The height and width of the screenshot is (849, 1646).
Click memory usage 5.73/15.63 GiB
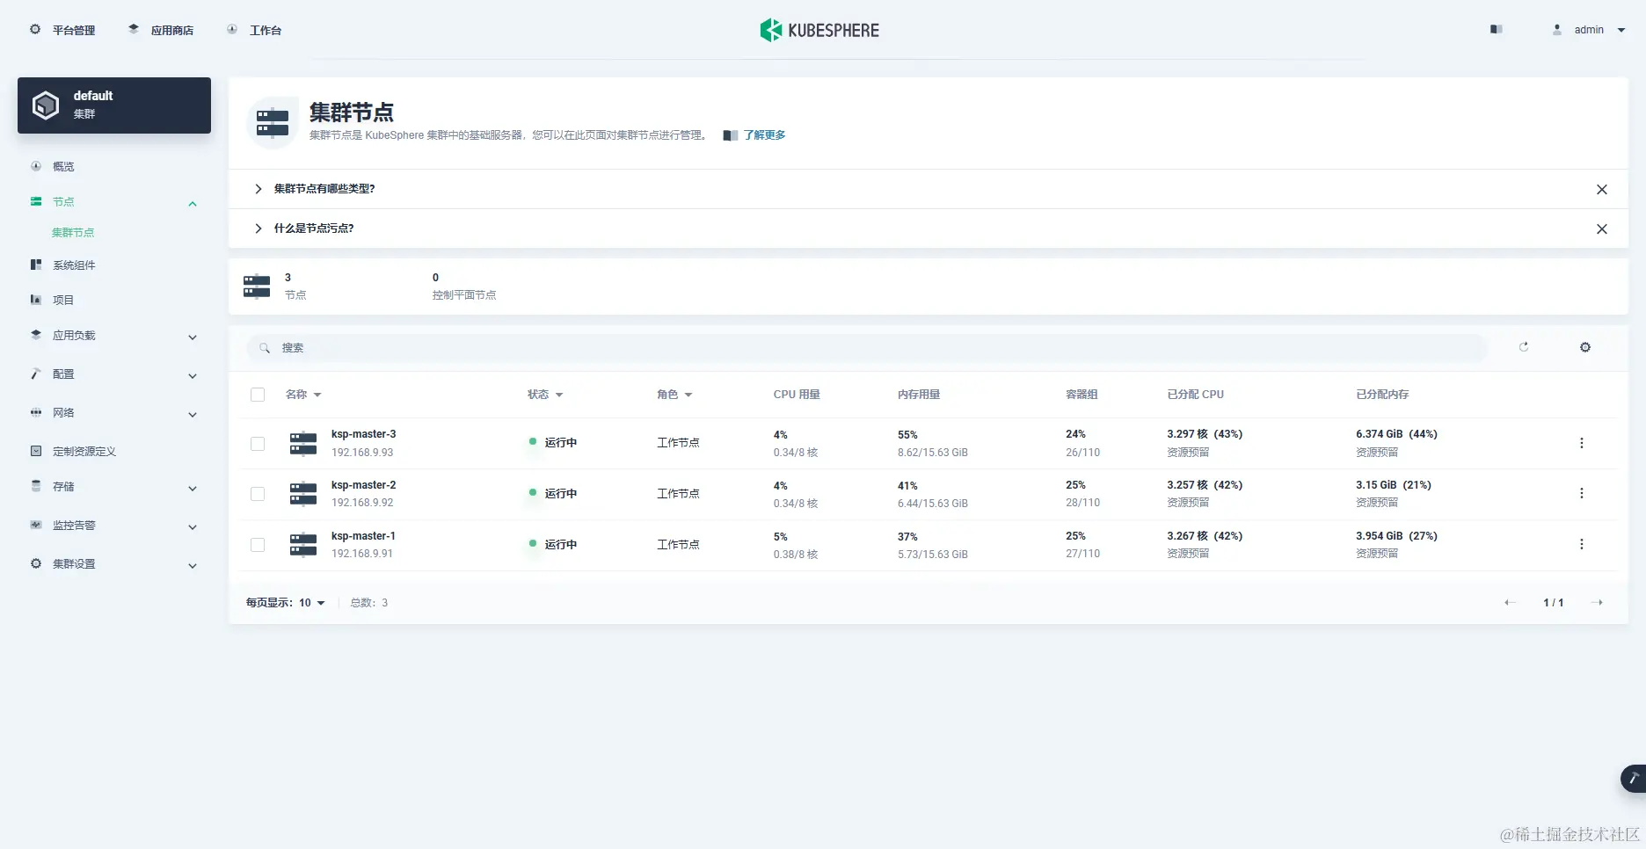(x=933, y=555)
